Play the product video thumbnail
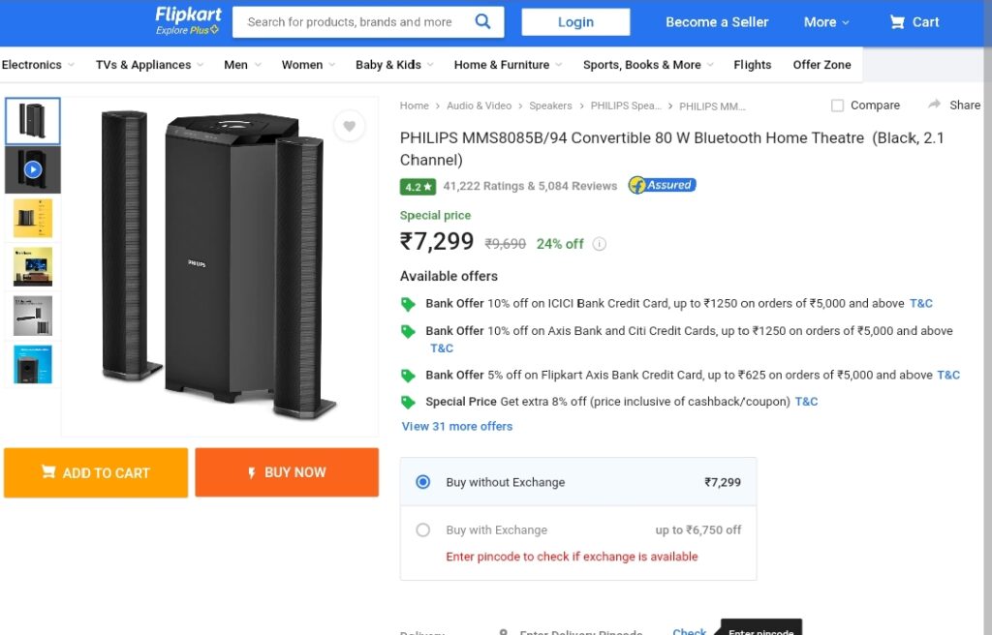This screenshot has width=992, height=635. click(x=33, y=169)
